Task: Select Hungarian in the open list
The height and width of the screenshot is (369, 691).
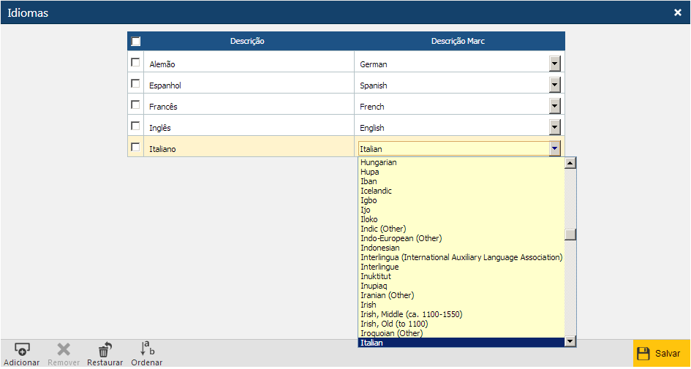Action: coord(379,162)
